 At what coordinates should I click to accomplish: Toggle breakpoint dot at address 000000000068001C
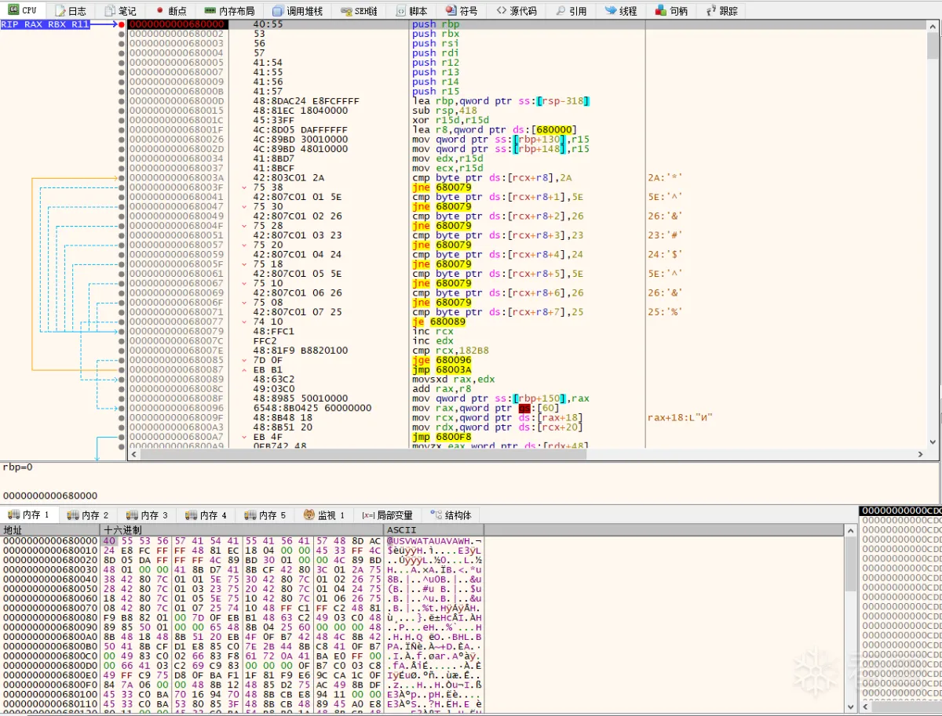[x=122, y=120]
